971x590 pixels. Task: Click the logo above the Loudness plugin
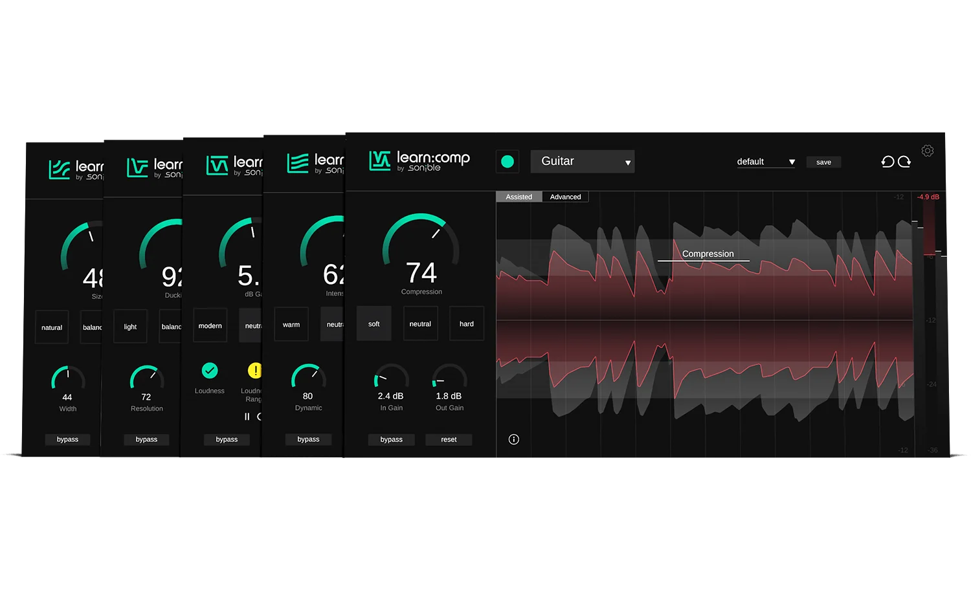pos(218,166)
